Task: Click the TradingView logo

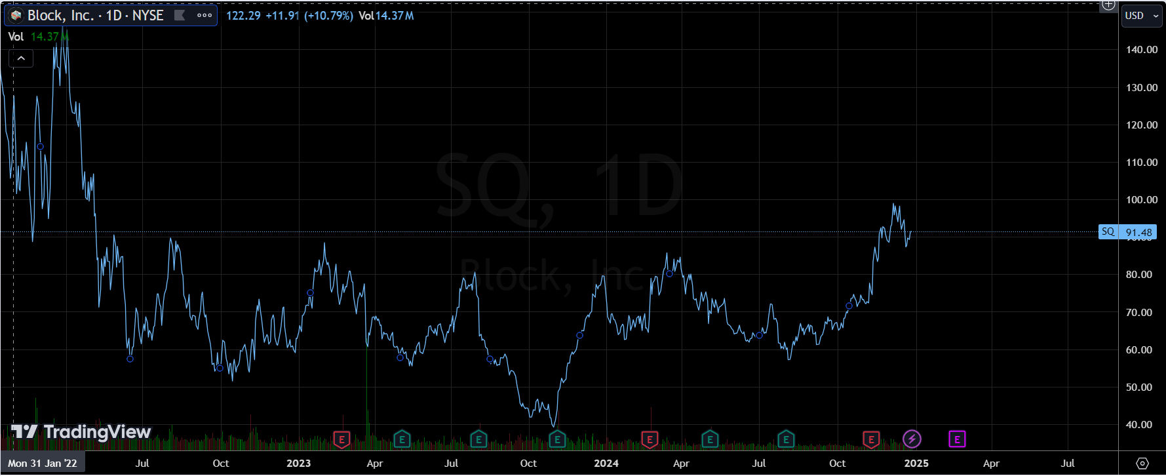Action: pyautogui.click(x=81, y=431)
